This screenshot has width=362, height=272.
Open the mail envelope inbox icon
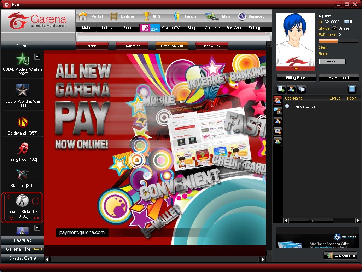coord(346,22)
